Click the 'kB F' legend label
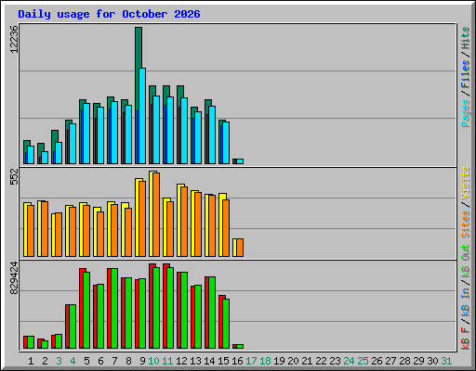Viewport: 476px width, 371px height. coord(466,339)
